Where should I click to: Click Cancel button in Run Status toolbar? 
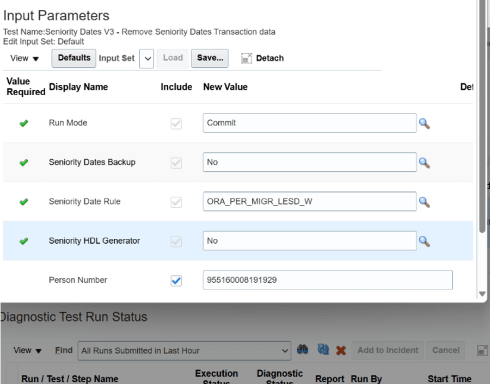[445, 350]
